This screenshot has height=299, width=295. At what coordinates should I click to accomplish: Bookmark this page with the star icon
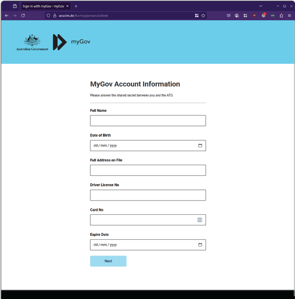[x=203, y=16]
